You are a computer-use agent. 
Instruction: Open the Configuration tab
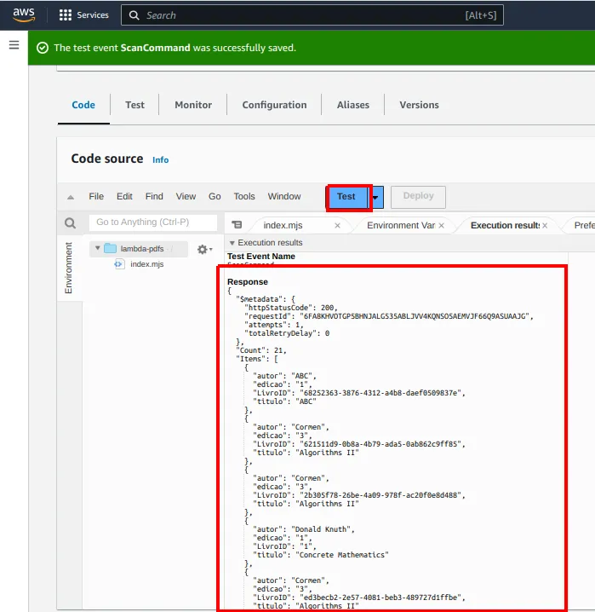coord(274,105)
